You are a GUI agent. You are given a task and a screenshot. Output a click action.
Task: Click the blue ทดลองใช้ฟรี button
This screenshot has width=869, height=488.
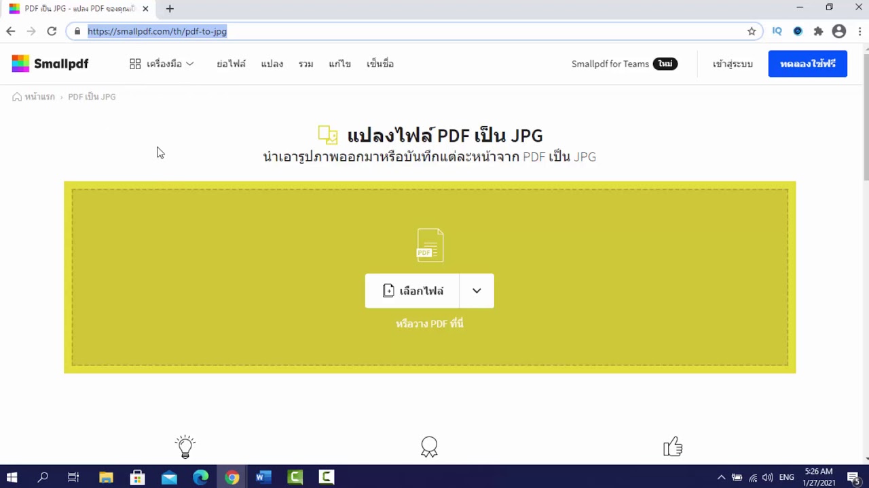tap(807, 64)
